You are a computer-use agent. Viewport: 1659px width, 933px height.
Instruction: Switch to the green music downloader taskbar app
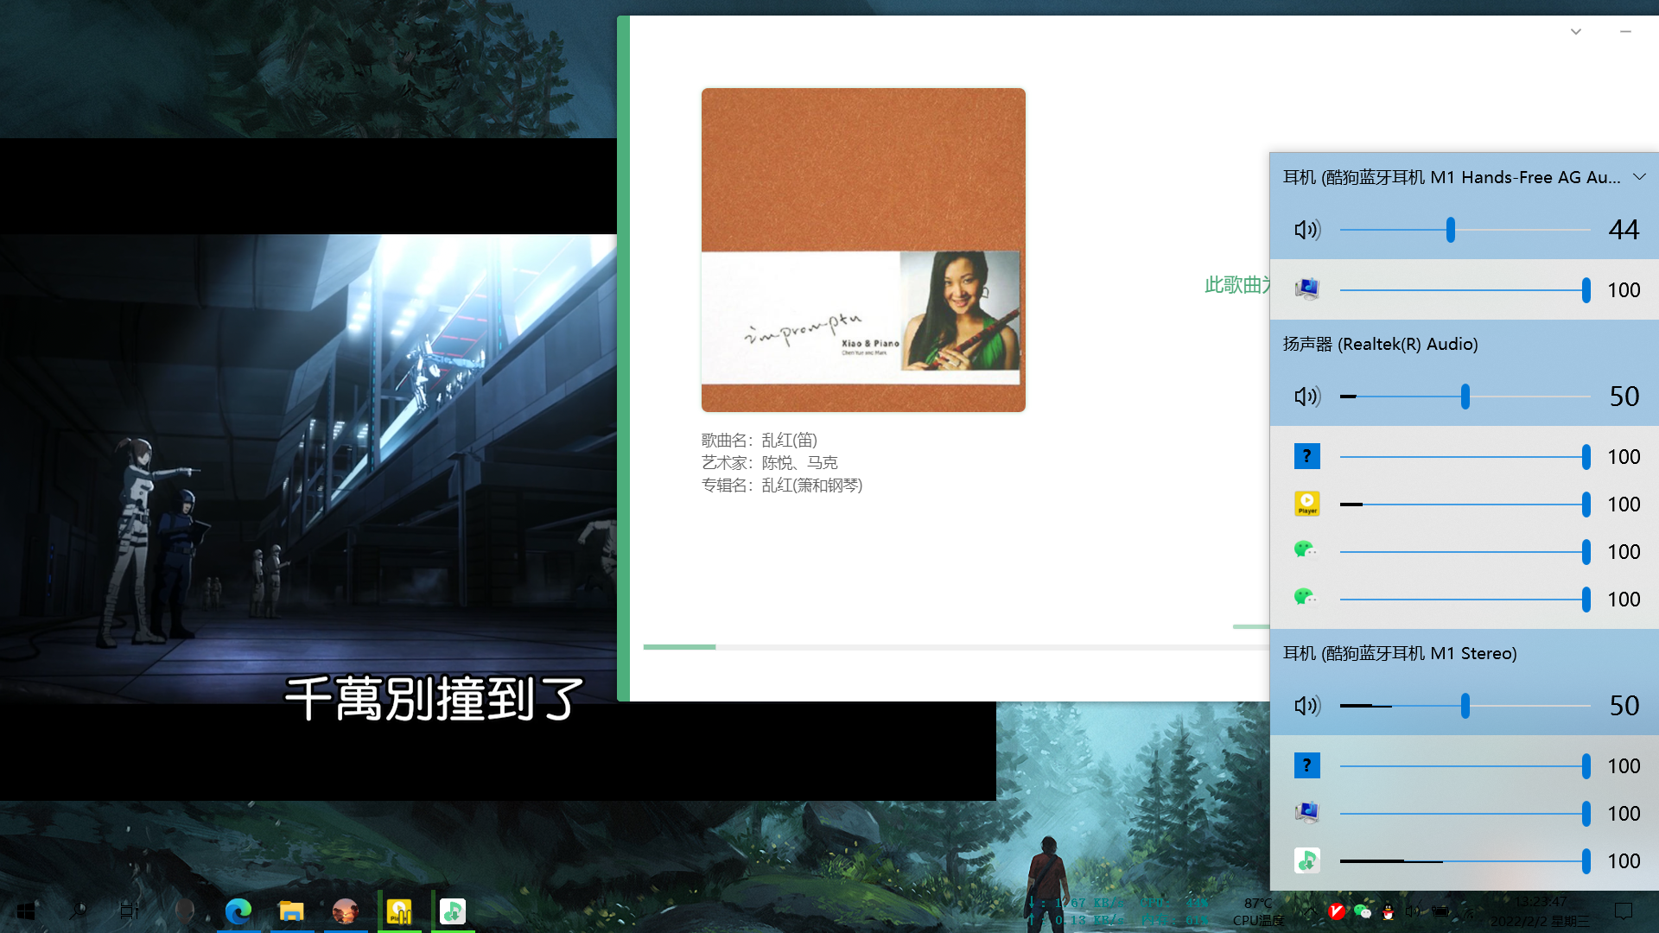click(x=453, y=911)
